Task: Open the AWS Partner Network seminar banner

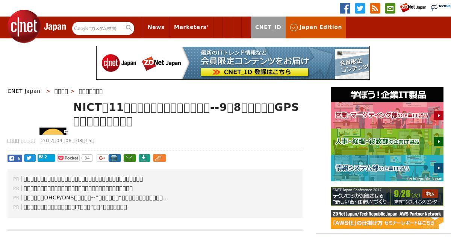Action: (x=387, y=219)
